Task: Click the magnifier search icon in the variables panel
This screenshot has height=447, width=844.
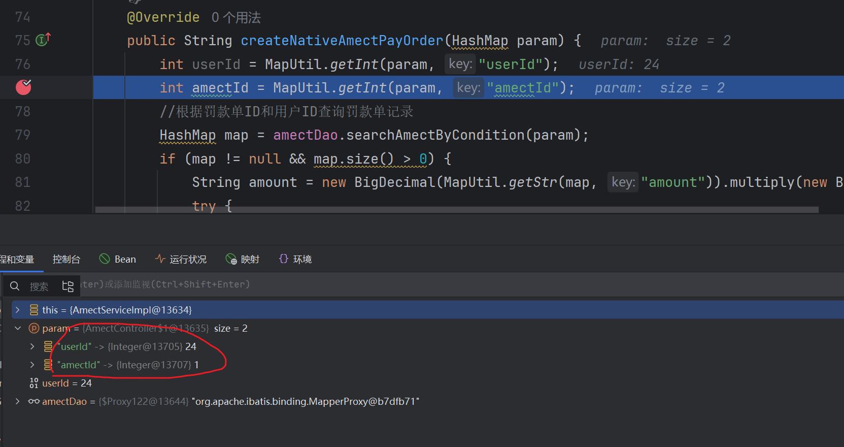Action: click(x=15, y=286)
